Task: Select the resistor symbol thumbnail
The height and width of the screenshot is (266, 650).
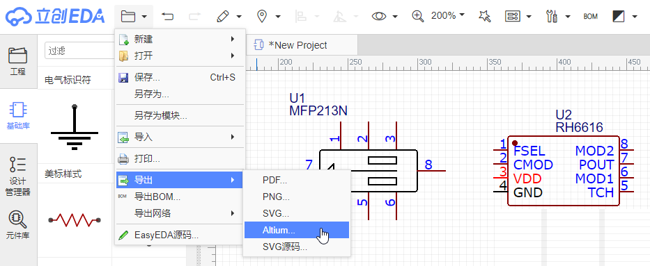Action: pyautogui.click(x=75, y=220)
